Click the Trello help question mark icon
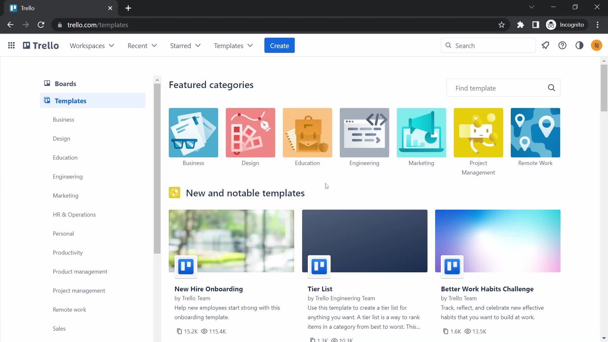 click(x=562, y=46)
